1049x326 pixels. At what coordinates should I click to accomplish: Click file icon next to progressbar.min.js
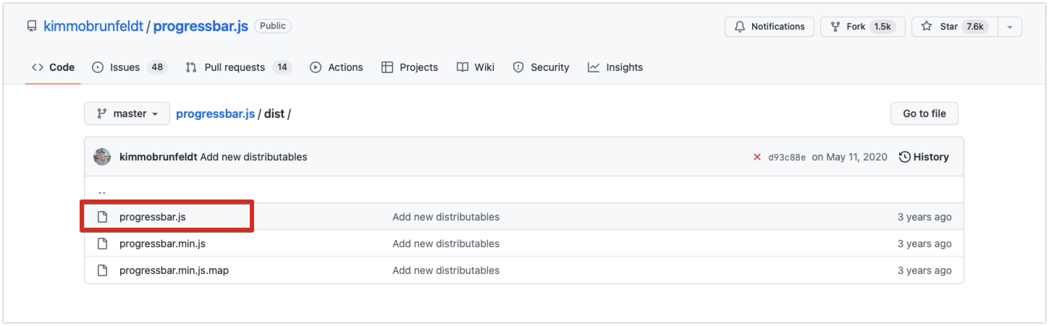(103, 244)
